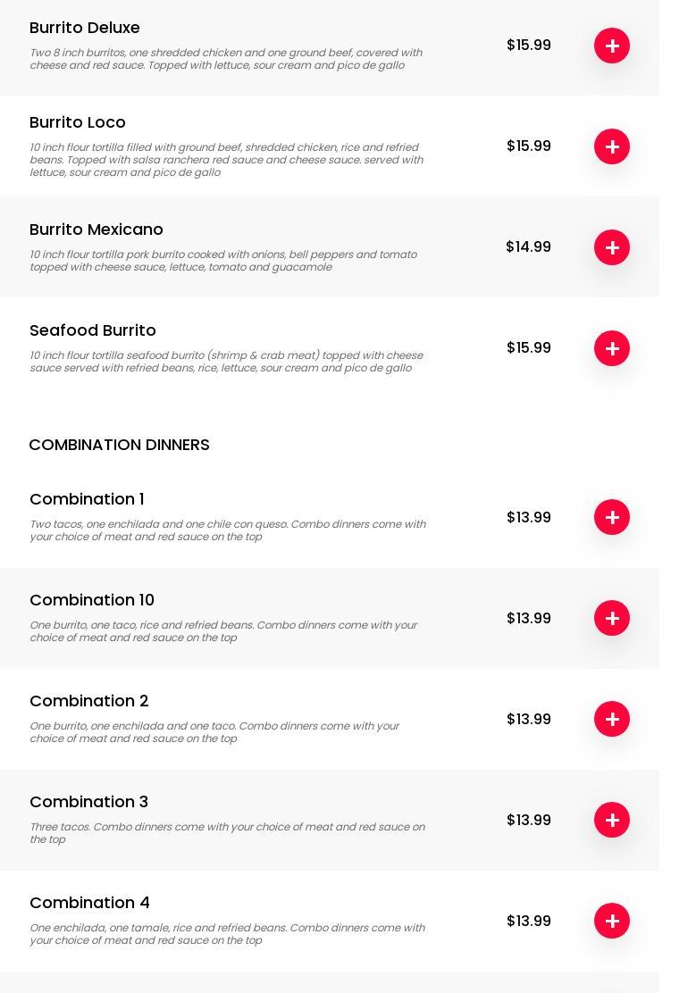This screenshot has width=688, height=993.
Task: Tap the plus button for Combination 10
Action: click(x=612, y=618)
